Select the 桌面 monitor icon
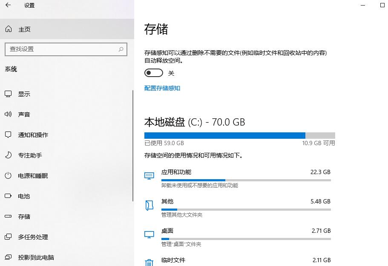The height and width of the screenshot is (266, 388). click(149, 234)
